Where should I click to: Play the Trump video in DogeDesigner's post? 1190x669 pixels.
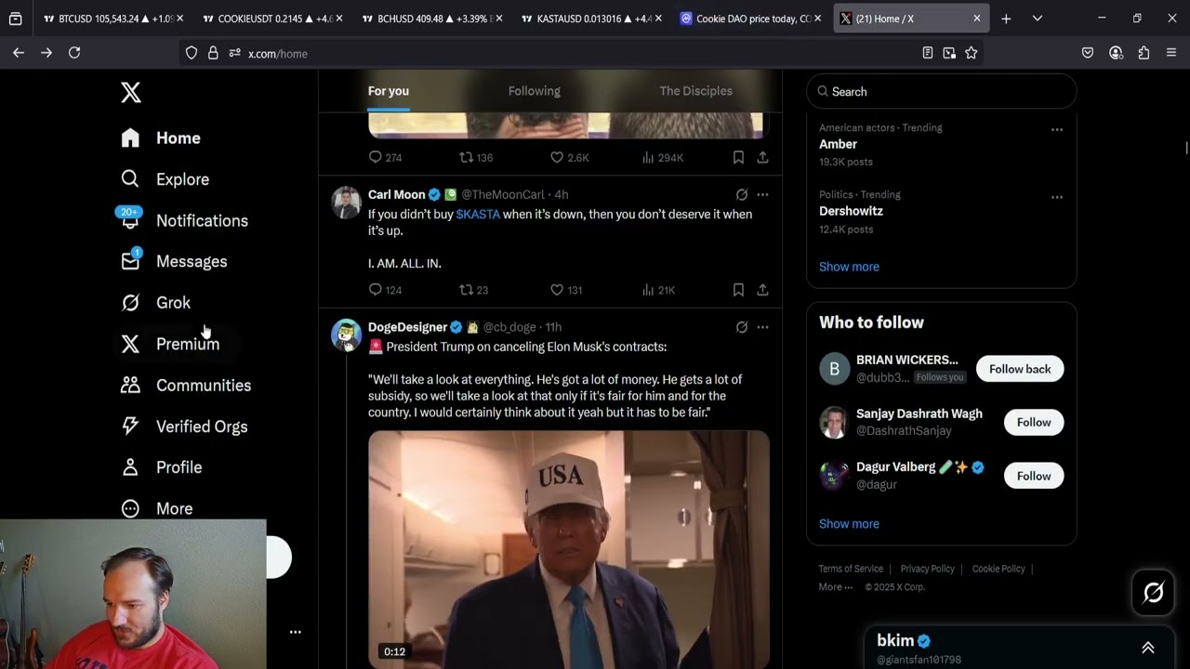(x=569, y=549)
